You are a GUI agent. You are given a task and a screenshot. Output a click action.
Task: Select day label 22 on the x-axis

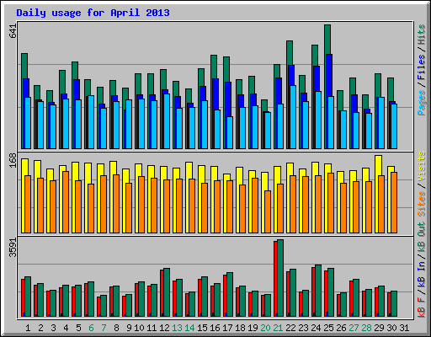(x=290, y=328)
